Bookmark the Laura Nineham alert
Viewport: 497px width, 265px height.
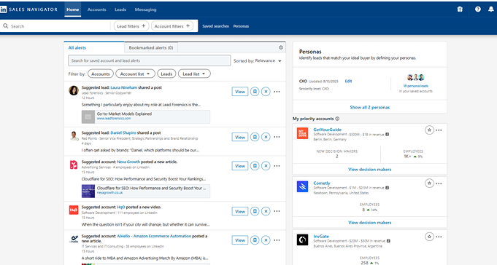click(x=255, y=92)
